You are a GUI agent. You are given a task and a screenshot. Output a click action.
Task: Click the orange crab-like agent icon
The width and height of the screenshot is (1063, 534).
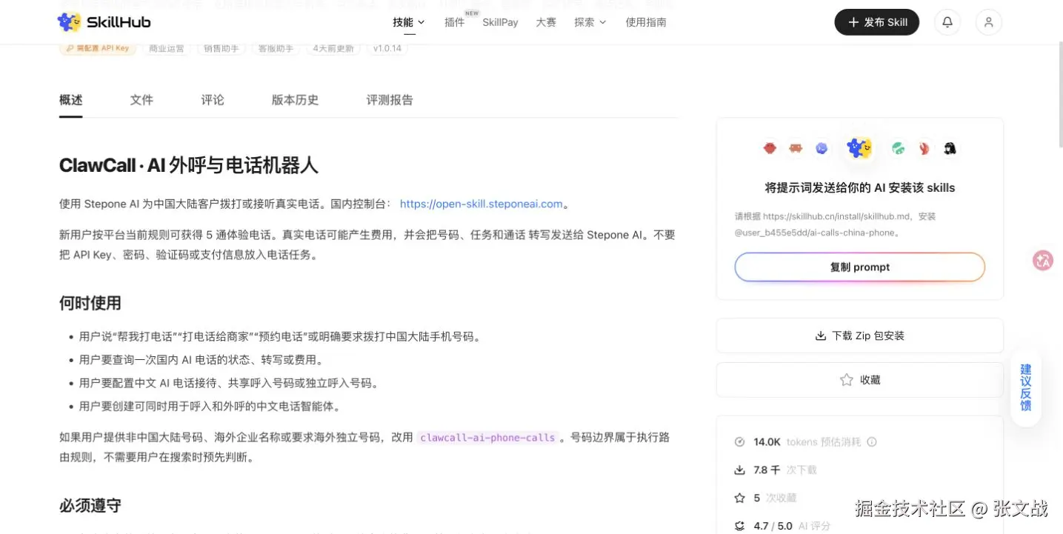[x=796, y=148]
